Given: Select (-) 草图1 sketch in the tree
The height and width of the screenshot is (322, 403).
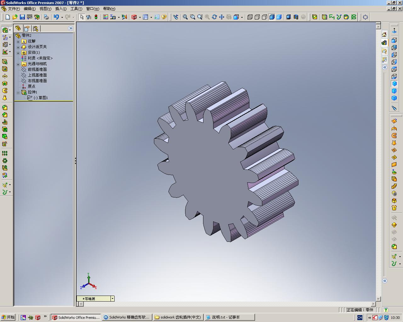Looking at the screenshot, I should point(41,98).
